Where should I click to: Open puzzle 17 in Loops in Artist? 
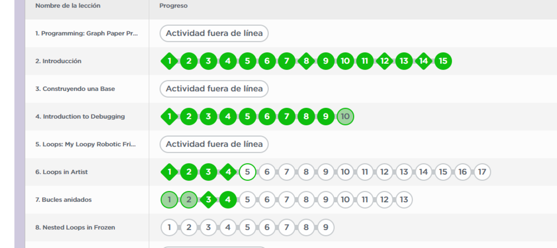pos(482,172)
